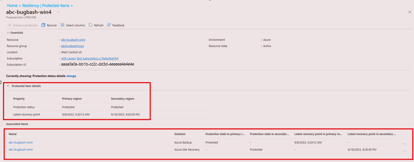Click Protection state in primary region header
Viewport: 414px width, 162px height.
point(225,134)
